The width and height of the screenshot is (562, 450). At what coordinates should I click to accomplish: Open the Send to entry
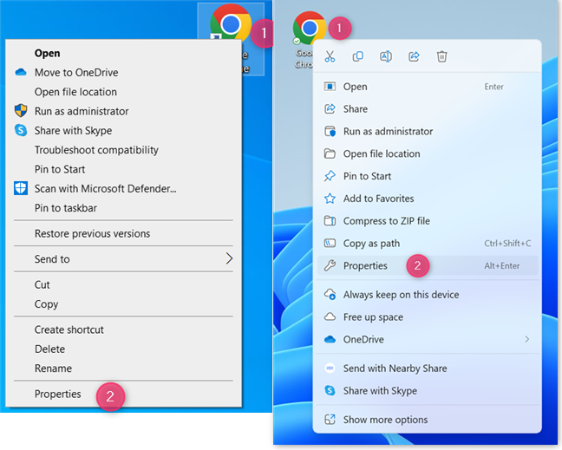(x=124, y=258)
